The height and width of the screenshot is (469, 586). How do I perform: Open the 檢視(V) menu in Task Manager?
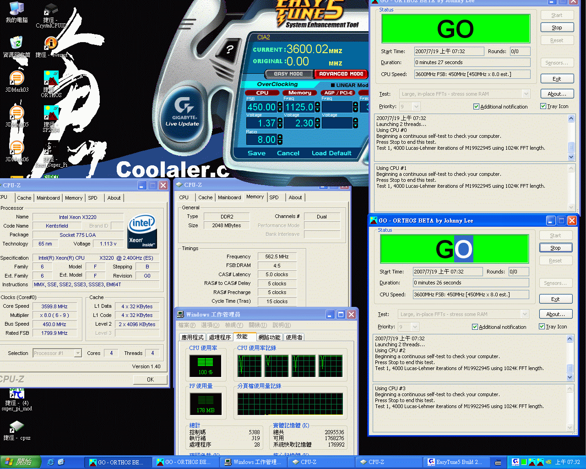(233, 325)
